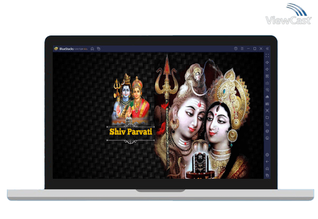Open the hamburger menu in title bar
The width and height of the screenshot is (318, 219).
pyautogui.click(x=242, y=49)
